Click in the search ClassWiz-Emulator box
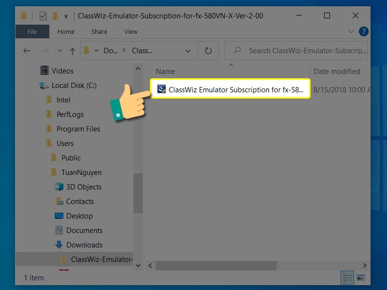Viewport: 387px width, 290px height. click(305, 50)
